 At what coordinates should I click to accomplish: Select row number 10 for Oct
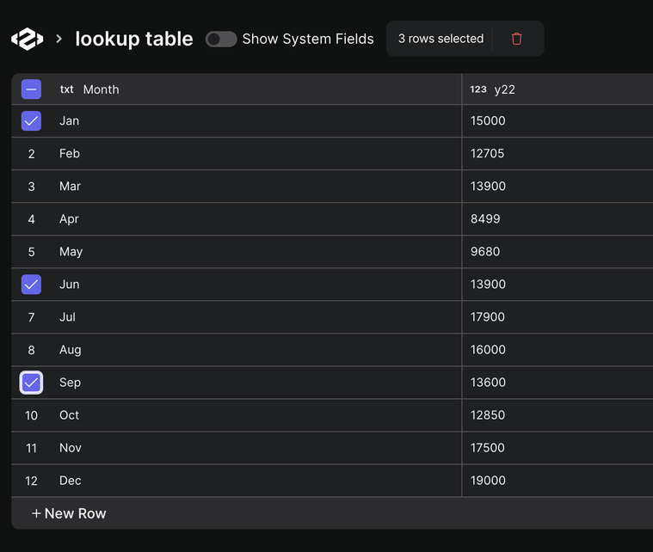[x=31, y=415]
